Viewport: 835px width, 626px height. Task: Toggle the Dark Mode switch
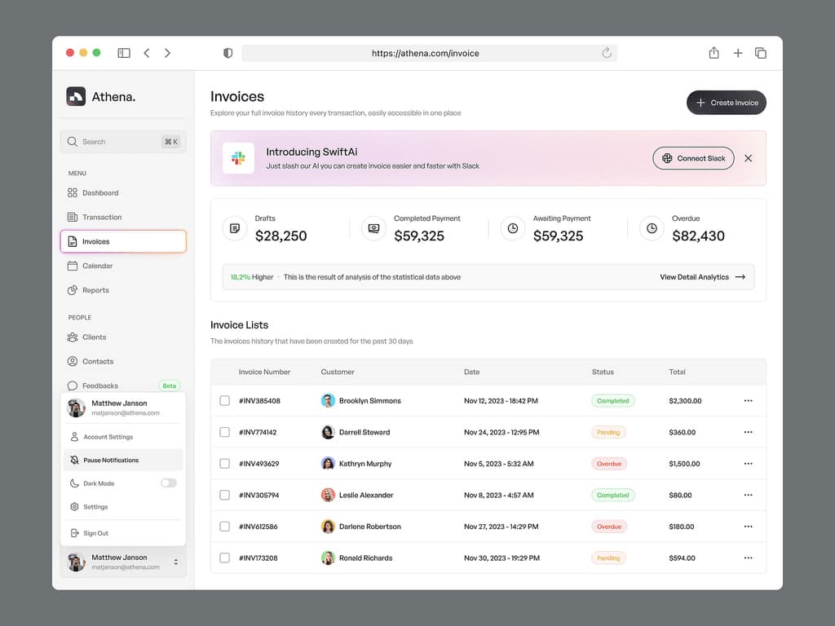point(169,483)
